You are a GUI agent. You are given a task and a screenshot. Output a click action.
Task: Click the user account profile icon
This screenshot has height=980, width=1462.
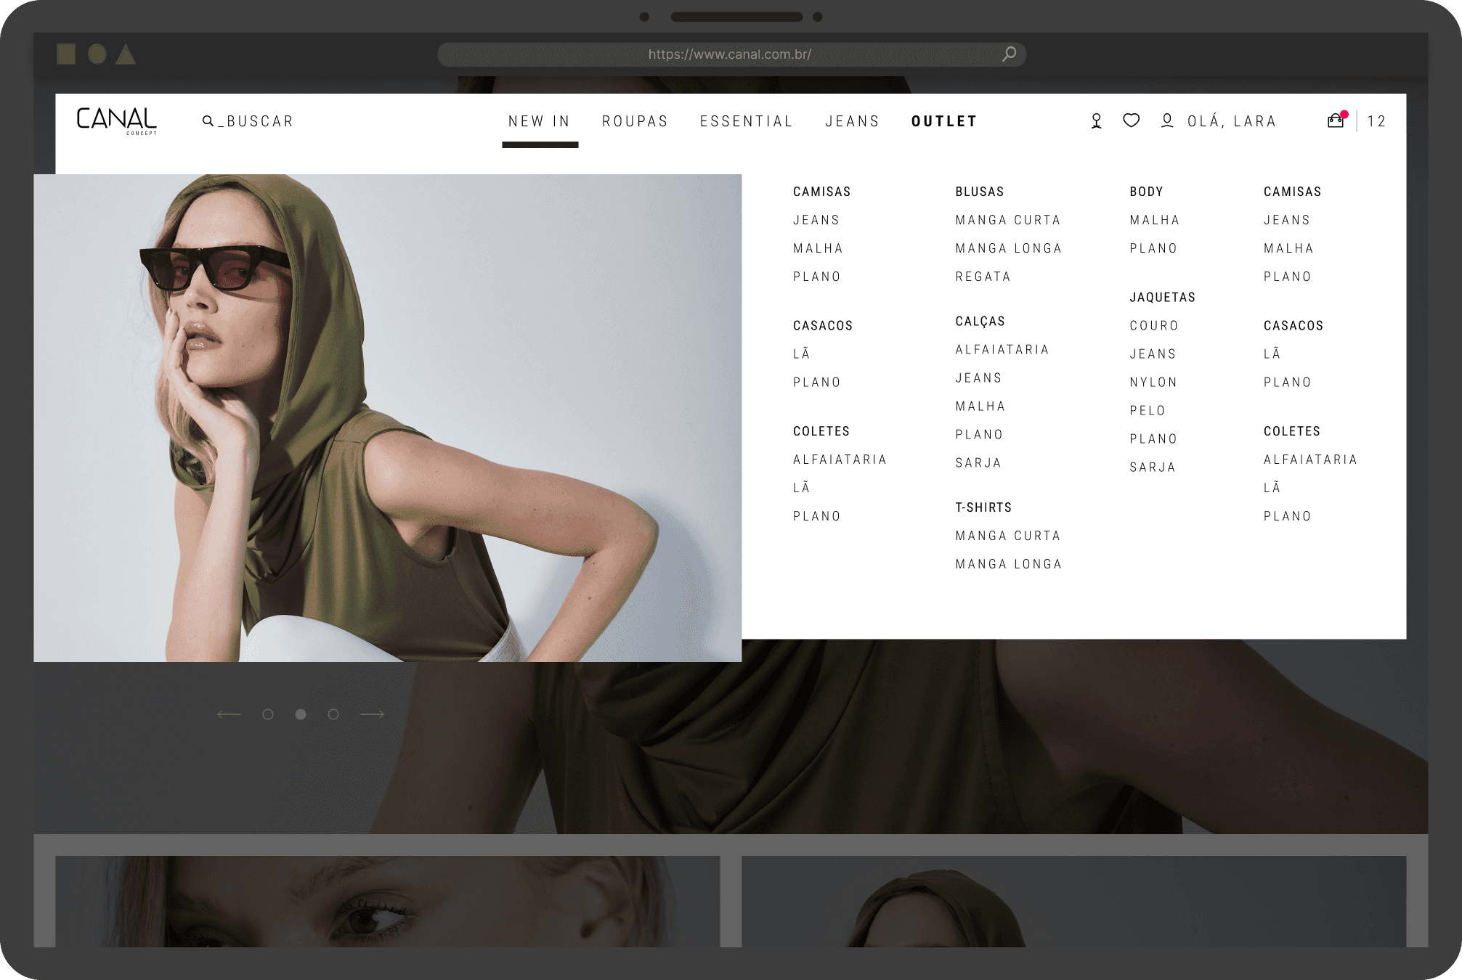click(x=1166, y=121)
